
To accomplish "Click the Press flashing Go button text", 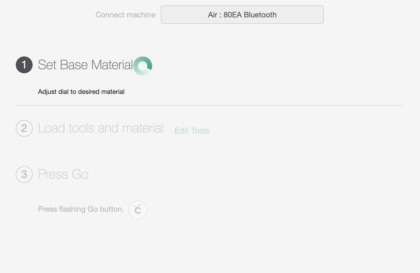I will click(81, 209).
